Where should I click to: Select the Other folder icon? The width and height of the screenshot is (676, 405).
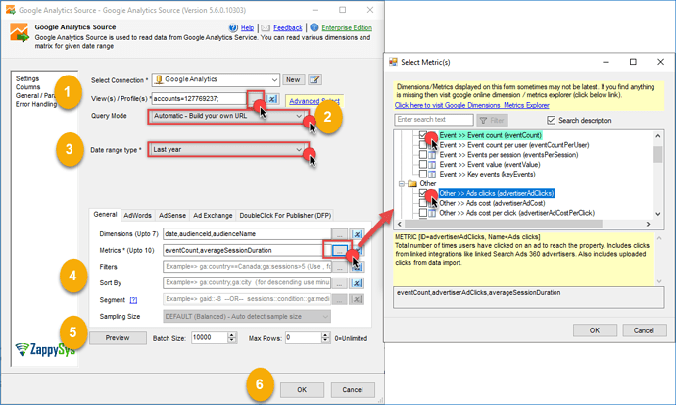click(412, 183)
